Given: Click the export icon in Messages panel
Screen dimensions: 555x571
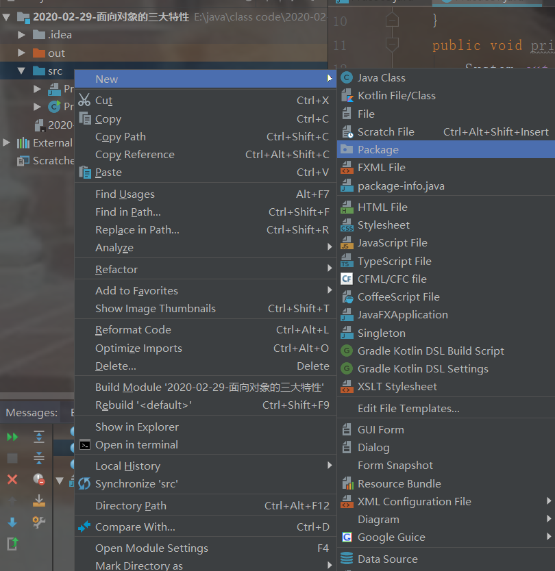Looking at the screenshot, I should [x=12, y=544].
